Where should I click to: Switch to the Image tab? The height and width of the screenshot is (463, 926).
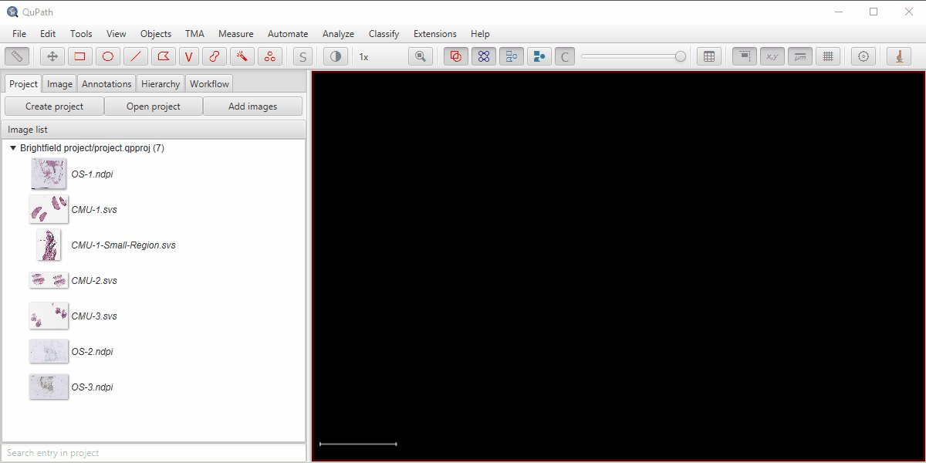point(59,83)
